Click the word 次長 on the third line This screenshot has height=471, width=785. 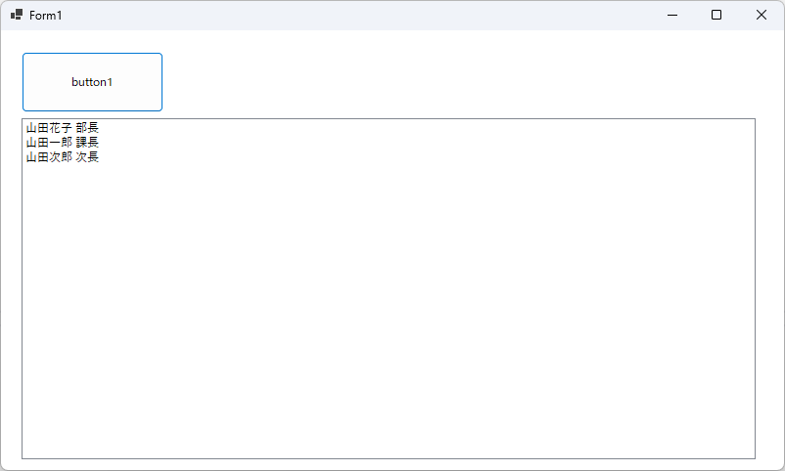(87, 156)
